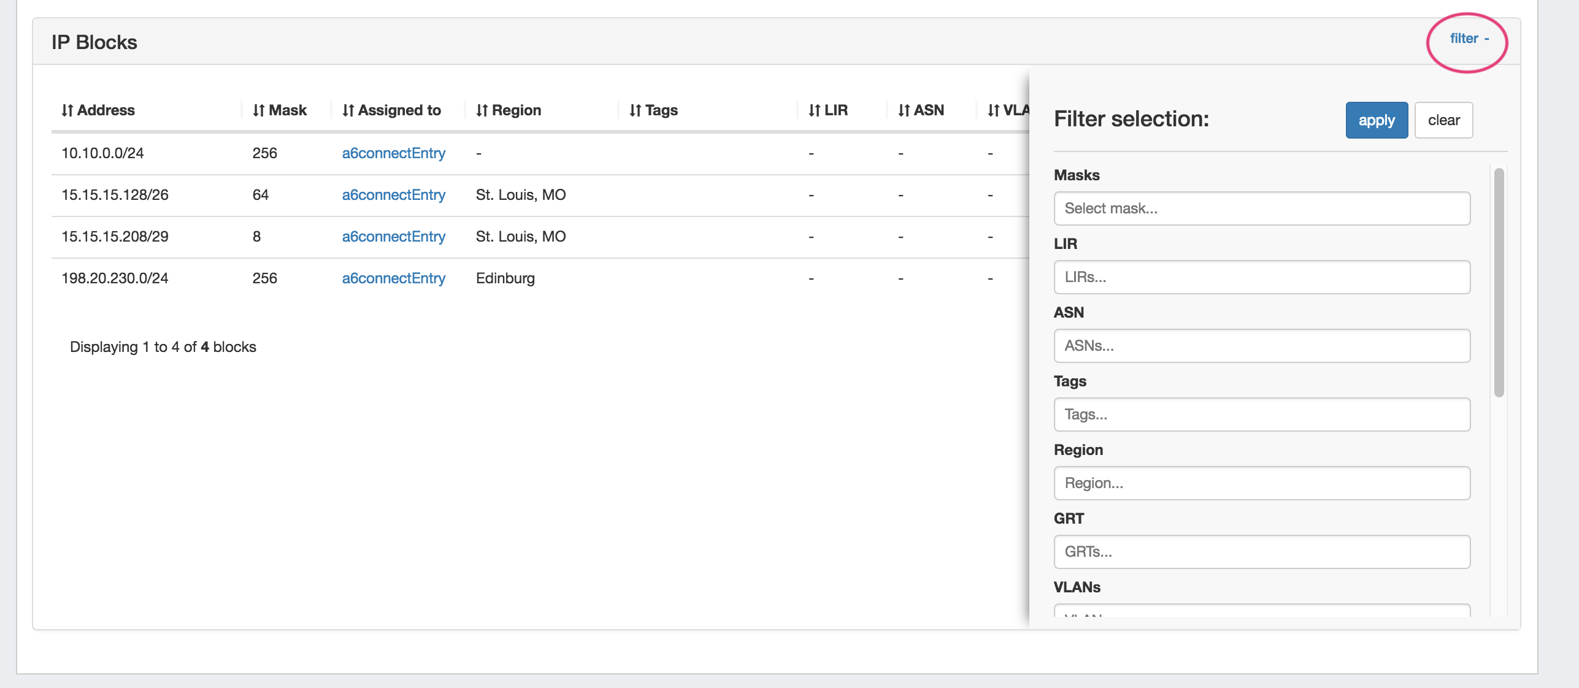Open the Tags filter field
1579x688 pixels.
[x=1261, y=415]
